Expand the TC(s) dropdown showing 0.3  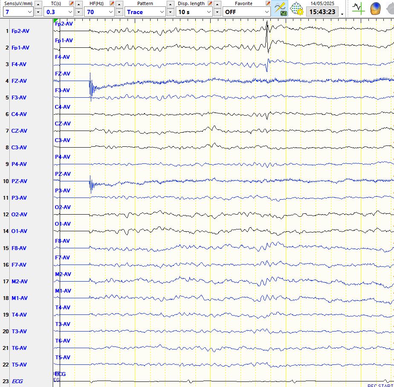[60, 12]
